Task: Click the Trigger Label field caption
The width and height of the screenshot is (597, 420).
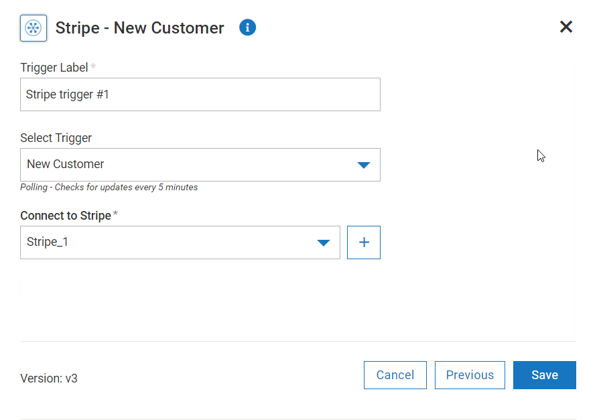Action: 54,68
